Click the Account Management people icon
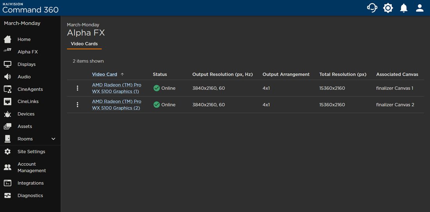430x212 pixels. pos(8,167)
